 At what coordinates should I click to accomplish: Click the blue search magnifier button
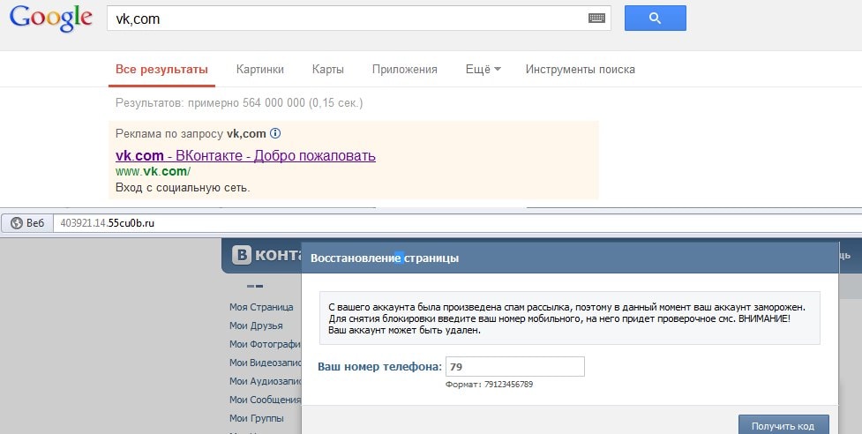click(655, 19)
